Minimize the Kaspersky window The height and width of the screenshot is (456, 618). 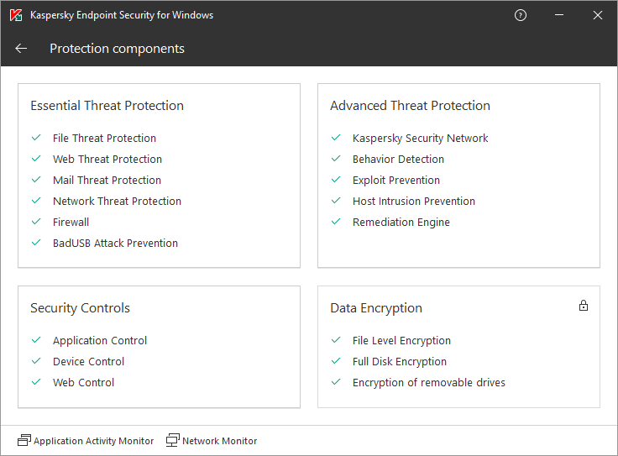pyautogui.click(x=559, y=15)
